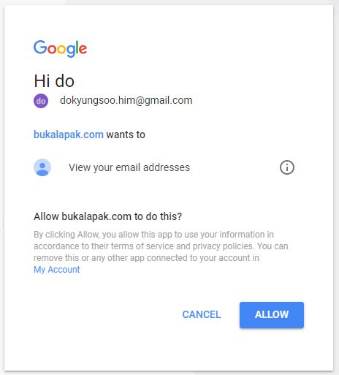
Task: Choose the CANCEL text button
Action: 202,314
